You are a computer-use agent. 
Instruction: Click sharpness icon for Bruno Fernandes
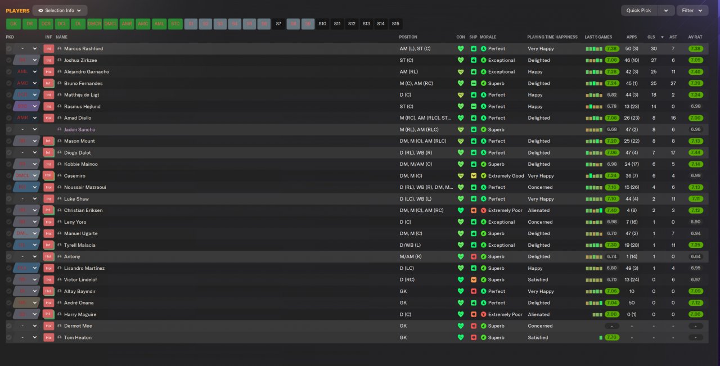[x=474, y=83]
